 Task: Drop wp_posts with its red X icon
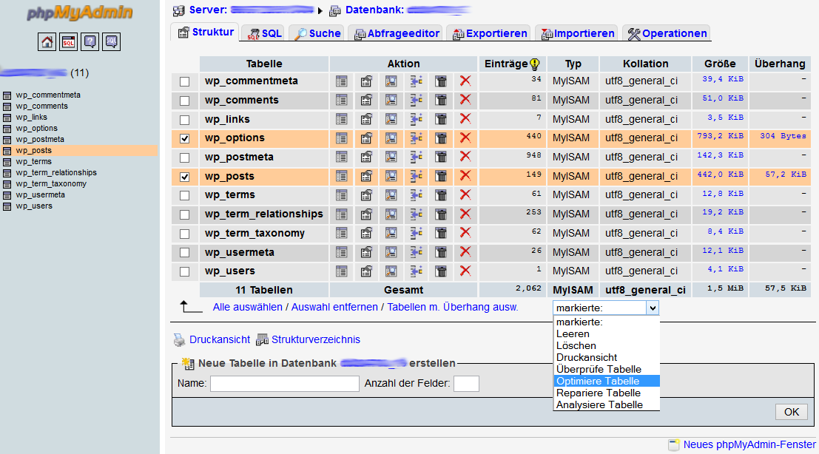click(x=465, y=176)
